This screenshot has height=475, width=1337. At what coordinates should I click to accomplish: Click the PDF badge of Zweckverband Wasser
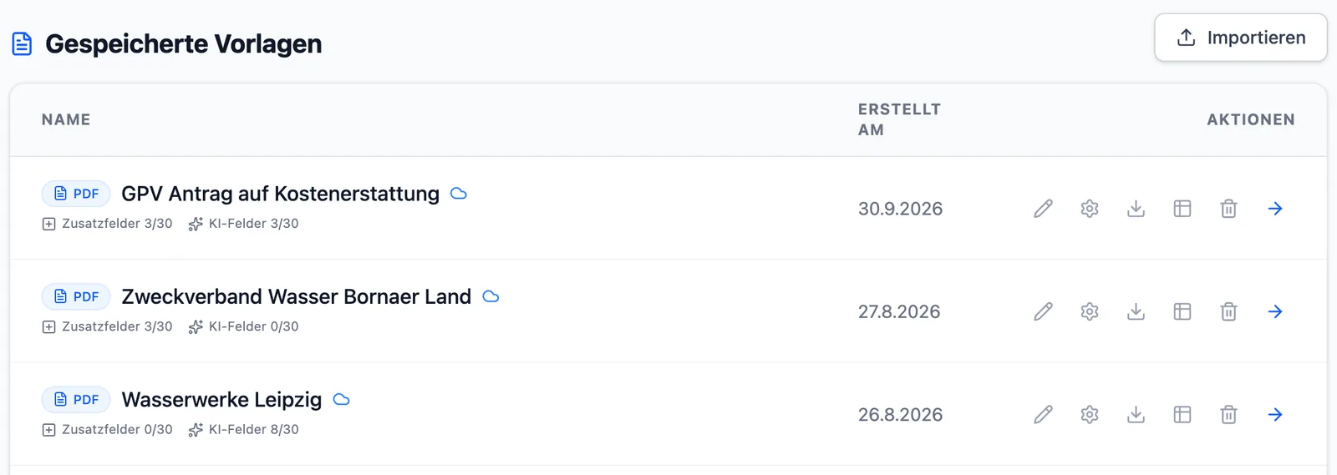coord(76,296)
